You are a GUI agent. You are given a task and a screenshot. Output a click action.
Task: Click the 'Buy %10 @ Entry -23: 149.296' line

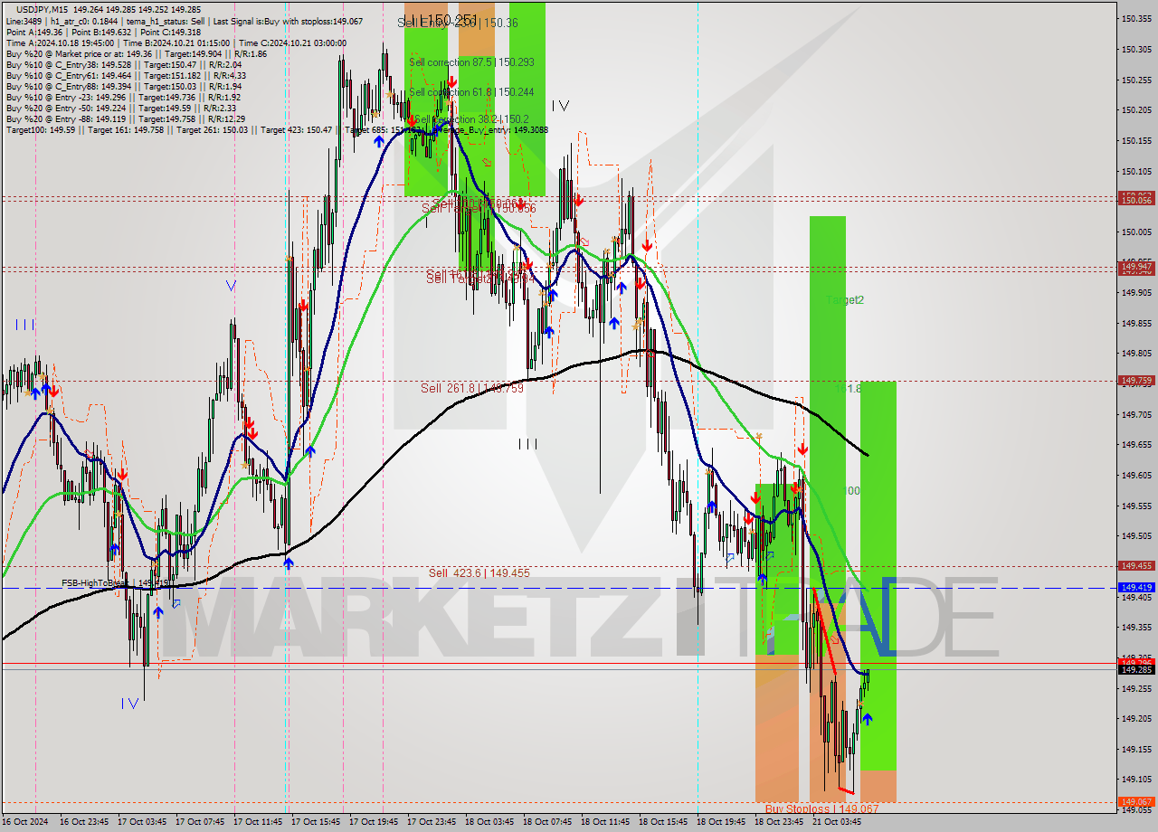coord(123,97)
